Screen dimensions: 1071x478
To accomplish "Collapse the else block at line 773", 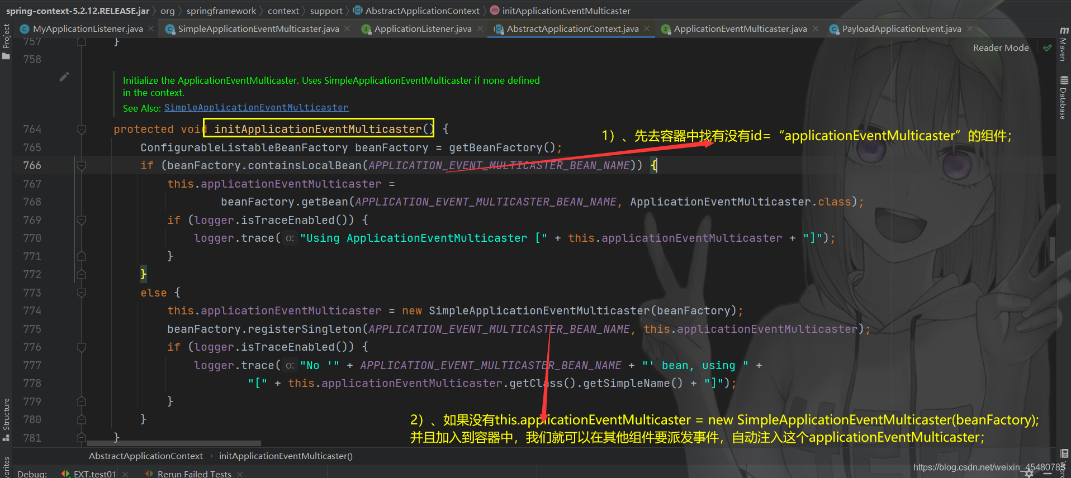I will click(x=82, y=293).
